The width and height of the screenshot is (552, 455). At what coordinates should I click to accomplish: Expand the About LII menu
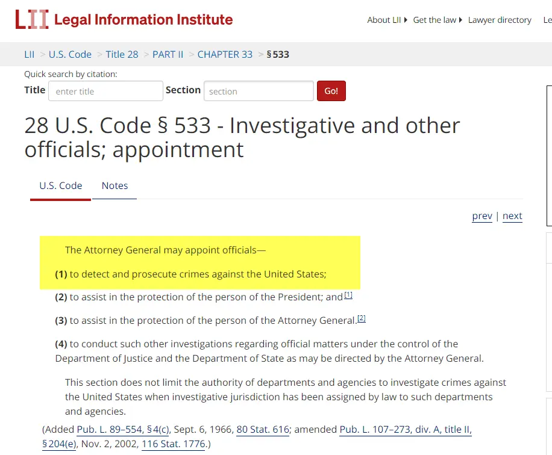[387, 20]
